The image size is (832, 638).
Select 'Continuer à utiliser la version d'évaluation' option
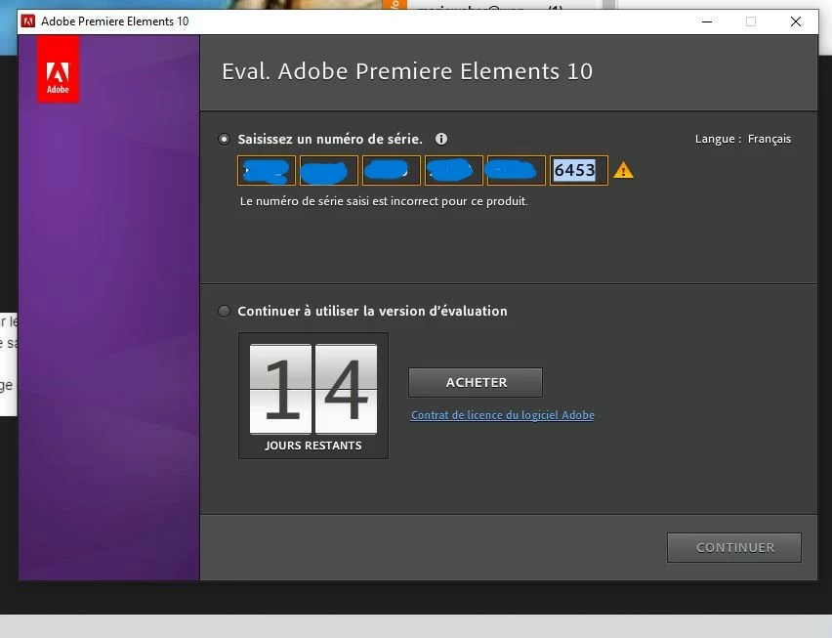pyautogui.click(x=224, y=311)
